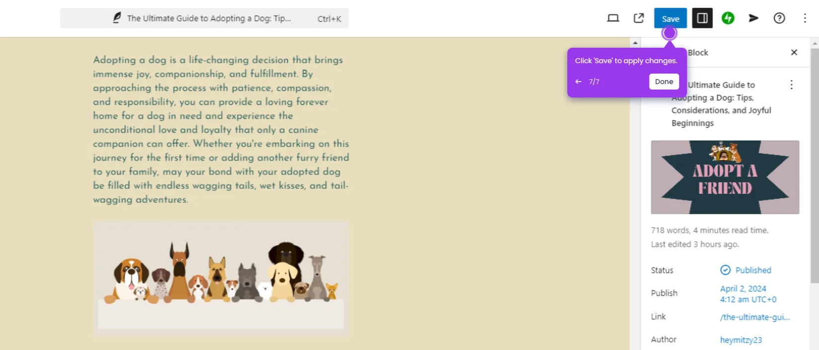
Task: Switch to the Block tab
Action: 698,53
